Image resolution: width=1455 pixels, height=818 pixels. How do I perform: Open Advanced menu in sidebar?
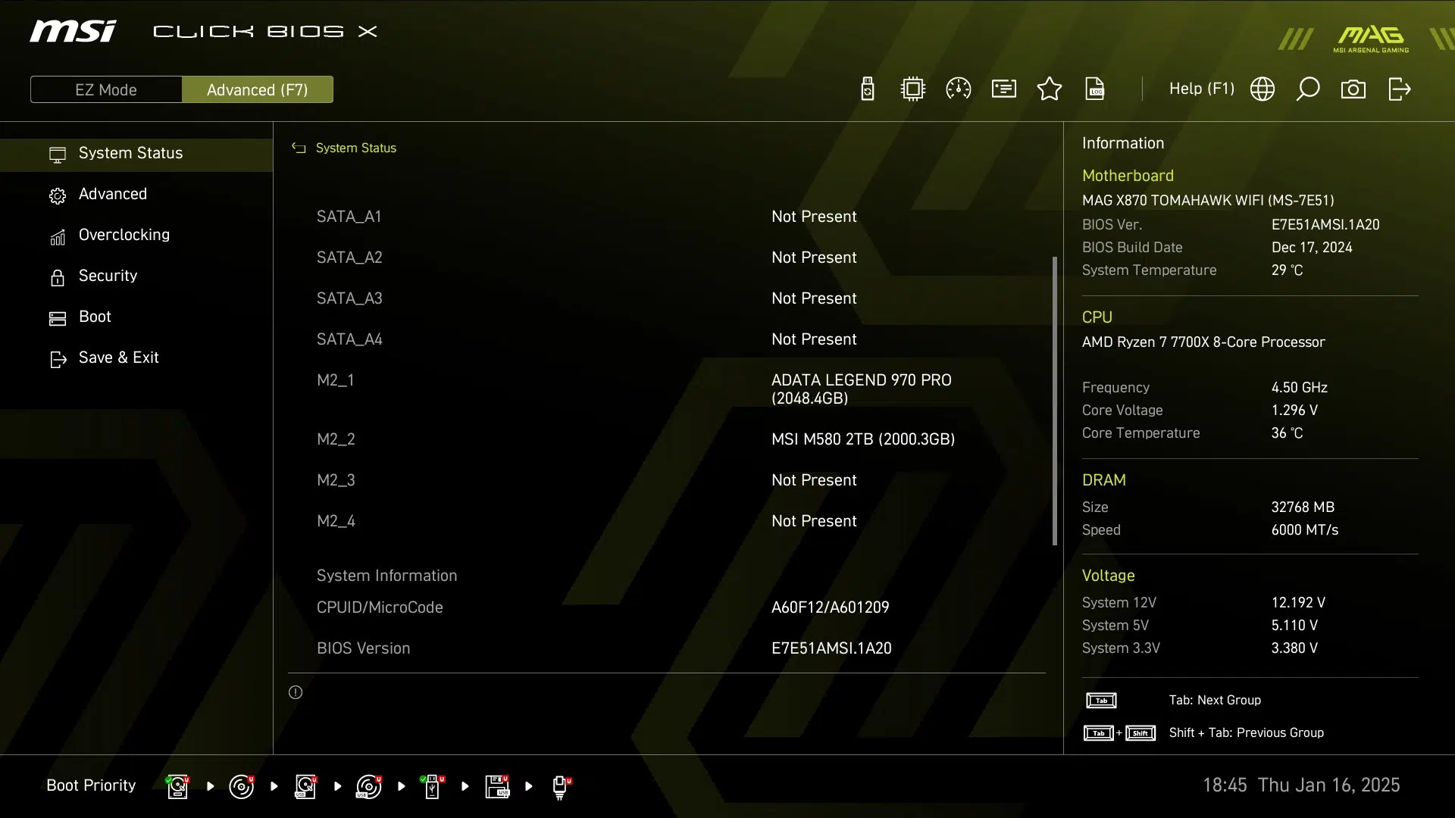(x=136, y=195)
